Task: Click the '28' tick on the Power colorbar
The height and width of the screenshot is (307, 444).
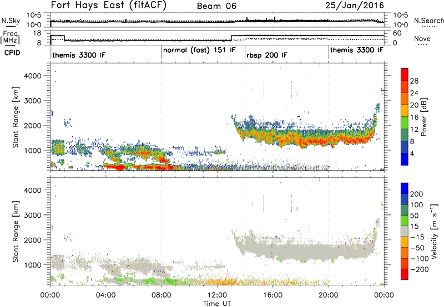Action: point(414,81)
